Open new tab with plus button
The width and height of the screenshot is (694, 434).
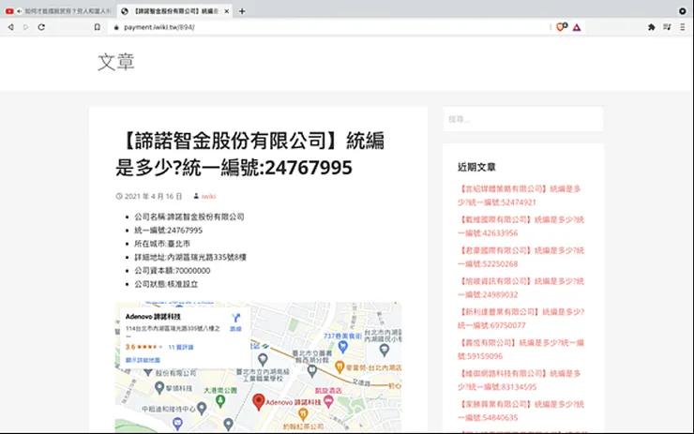click(242, 11)
